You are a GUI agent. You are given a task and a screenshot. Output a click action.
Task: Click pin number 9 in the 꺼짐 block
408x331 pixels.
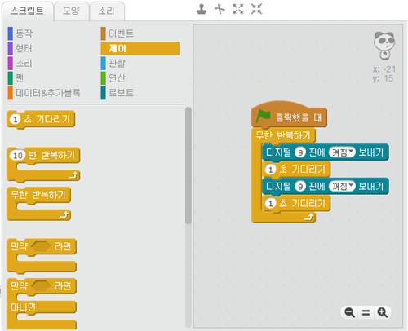point(300,186)
